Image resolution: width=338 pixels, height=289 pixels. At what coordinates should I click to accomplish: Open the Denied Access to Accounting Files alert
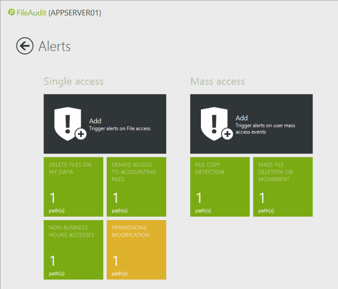click(136, 187)
